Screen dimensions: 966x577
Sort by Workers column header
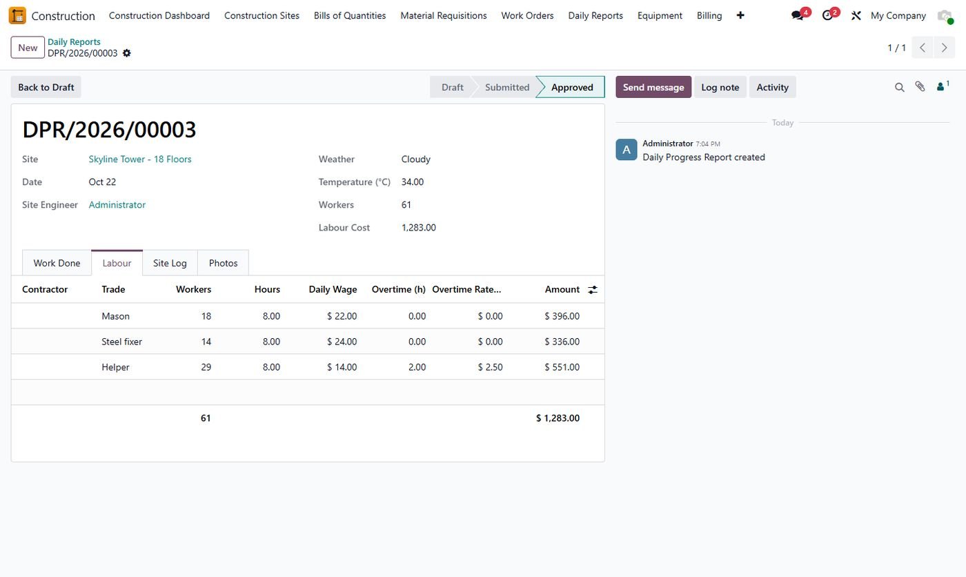point(193,289)
